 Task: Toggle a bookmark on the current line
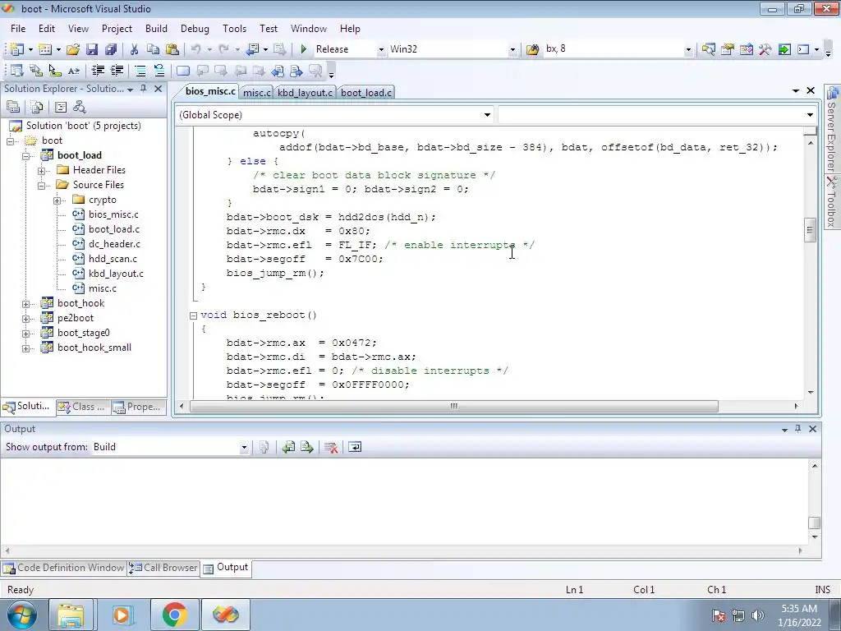(x=183, y=71)
